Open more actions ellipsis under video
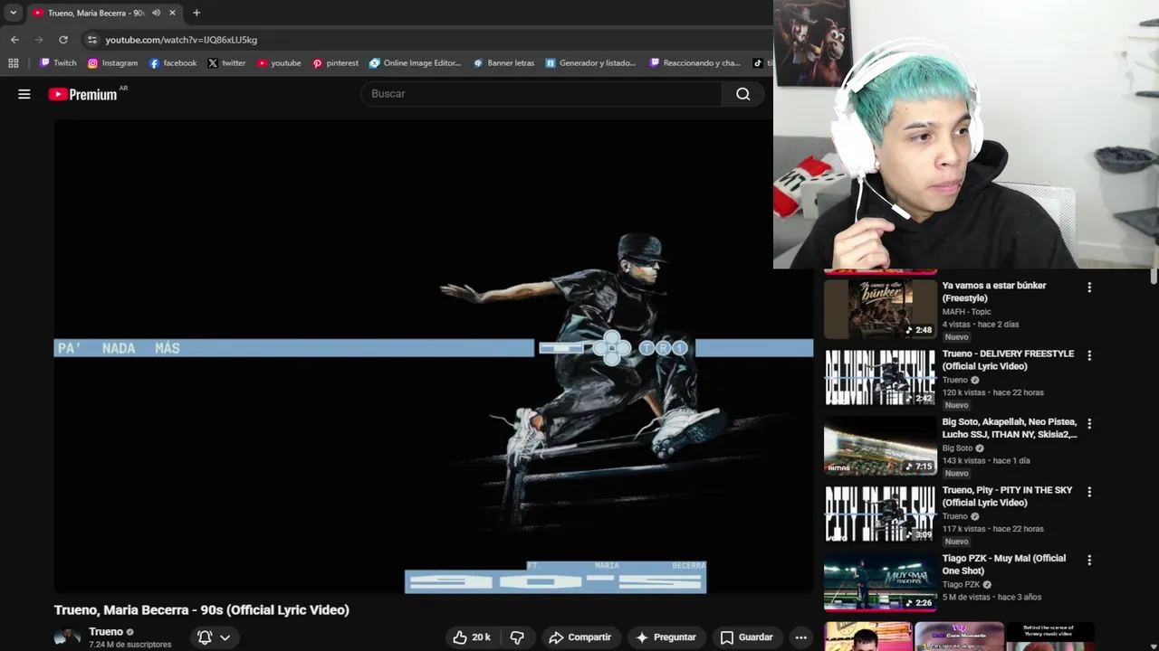 click(x=800, y=637)
